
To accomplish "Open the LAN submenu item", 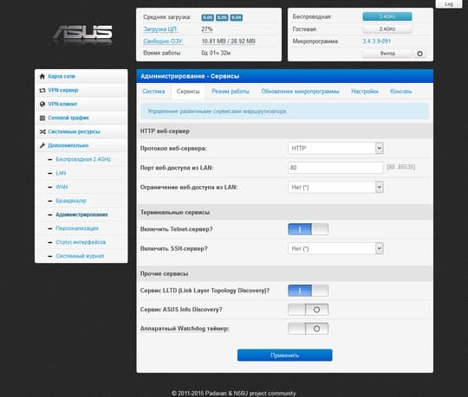I will [61, 173].
